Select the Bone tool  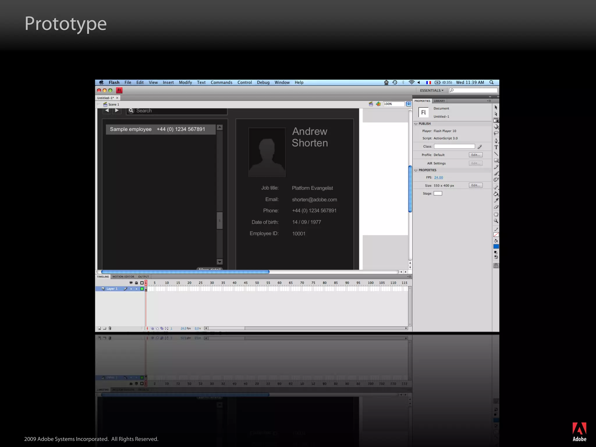pos(496,187)
